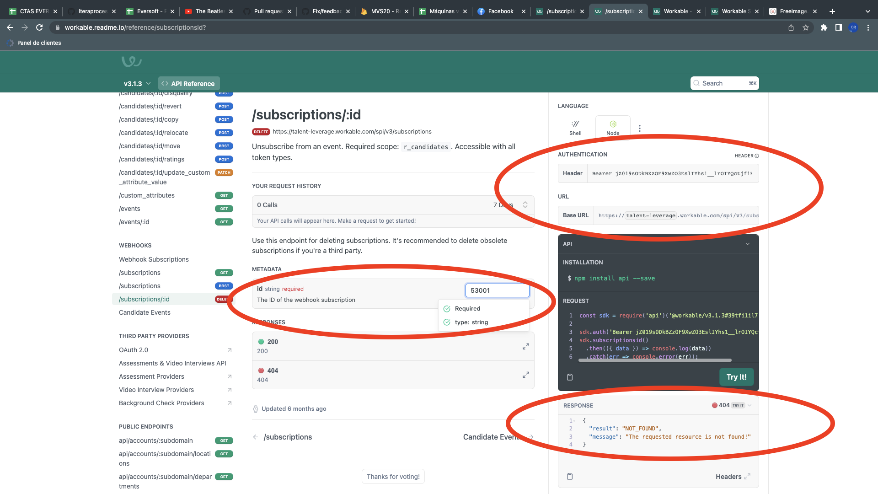Expand the response Headers section
The height and width of the screenshot is (494, 878).
click(x=733, y=477)
